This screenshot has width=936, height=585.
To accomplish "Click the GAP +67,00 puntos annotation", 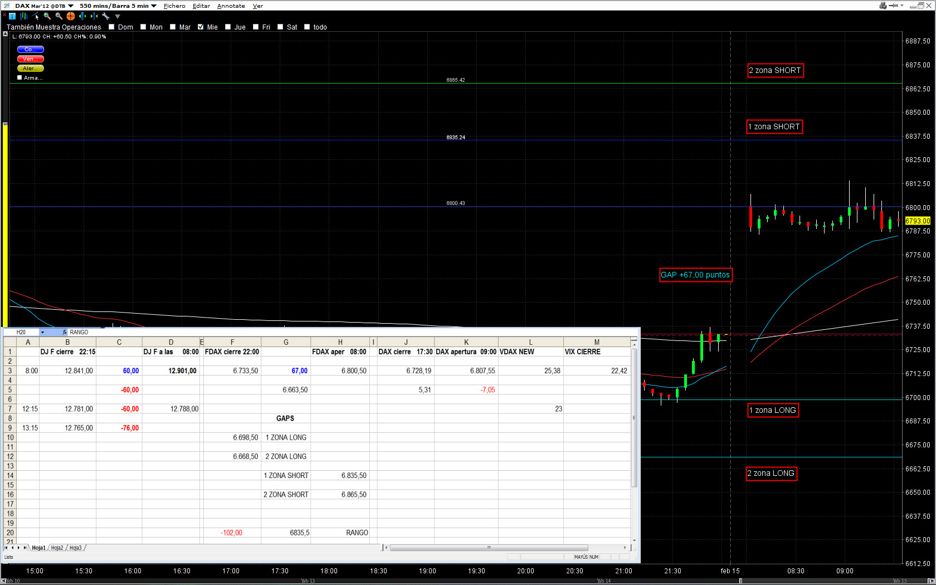I will pyautogui.click(x=695, y=275).
